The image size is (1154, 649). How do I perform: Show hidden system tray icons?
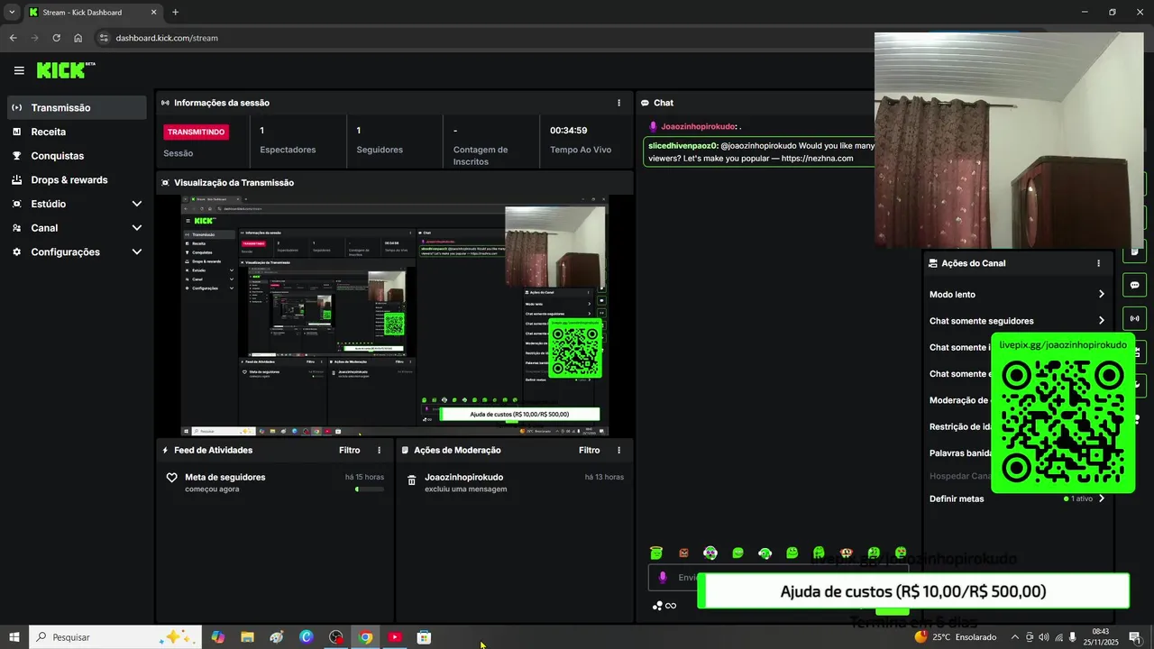point(1015,637)
